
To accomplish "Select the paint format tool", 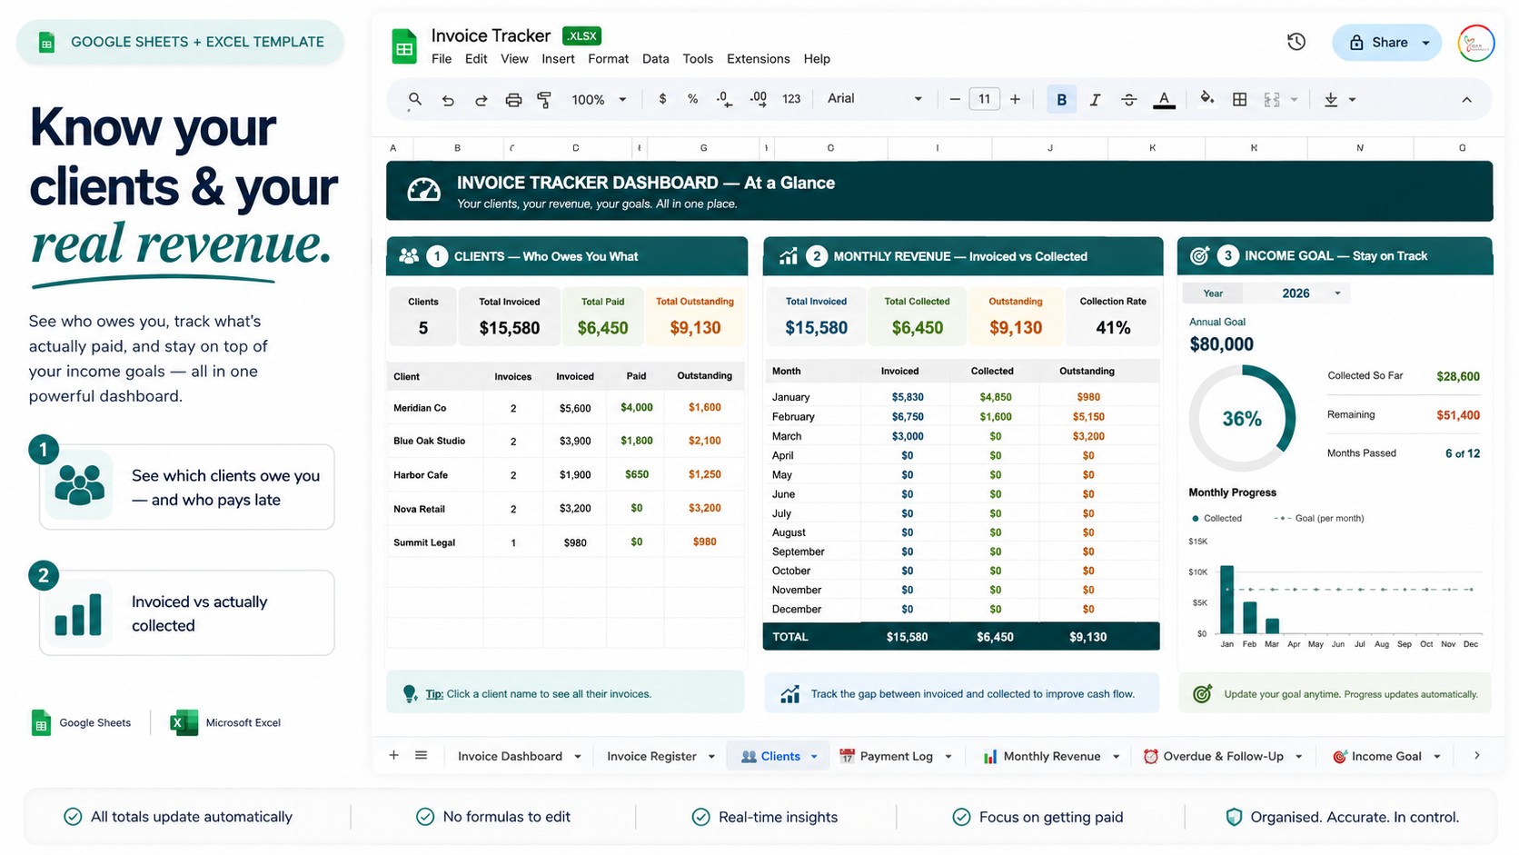I will click(544, 100).
